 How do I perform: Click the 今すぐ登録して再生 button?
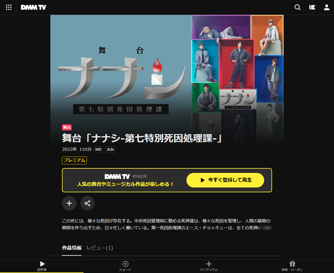[225, 180]
